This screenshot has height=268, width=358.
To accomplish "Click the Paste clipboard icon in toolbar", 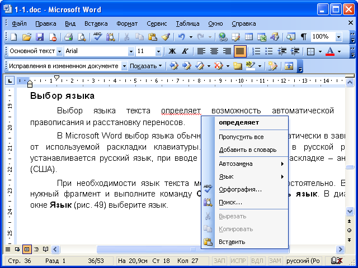I will click(x=152, y=37).
